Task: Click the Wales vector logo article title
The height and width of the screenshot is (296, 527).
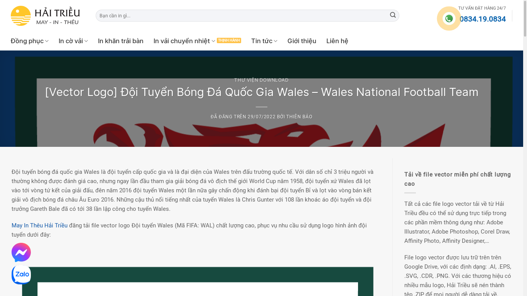Action: [x=262, y=92]
